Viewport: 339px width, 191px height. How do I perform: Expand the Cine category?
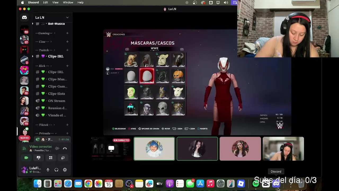[x=43, y=42]
